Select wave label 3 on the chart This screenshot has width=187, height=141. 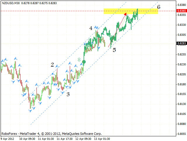68,94
